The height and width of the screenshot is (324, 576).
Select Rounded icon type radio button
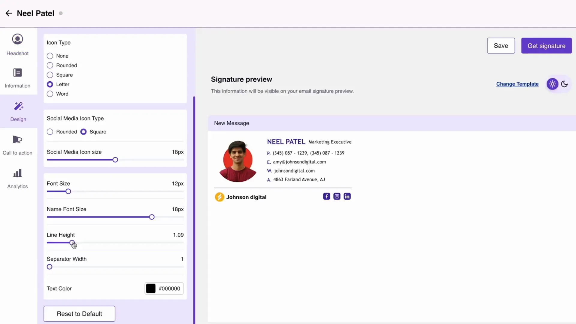point(50,65)
